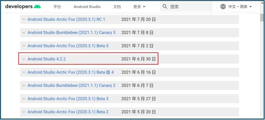Image resolution: width=265 pixels, height=120 pixels.
Task: Click the date 2021 年 5 月 20 日
Action: click(139, 112)
